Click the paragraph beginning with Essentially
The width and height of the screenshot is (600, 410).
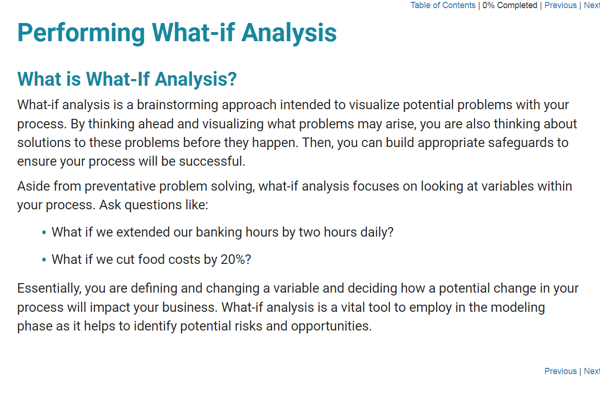click(x=298, y=307)
